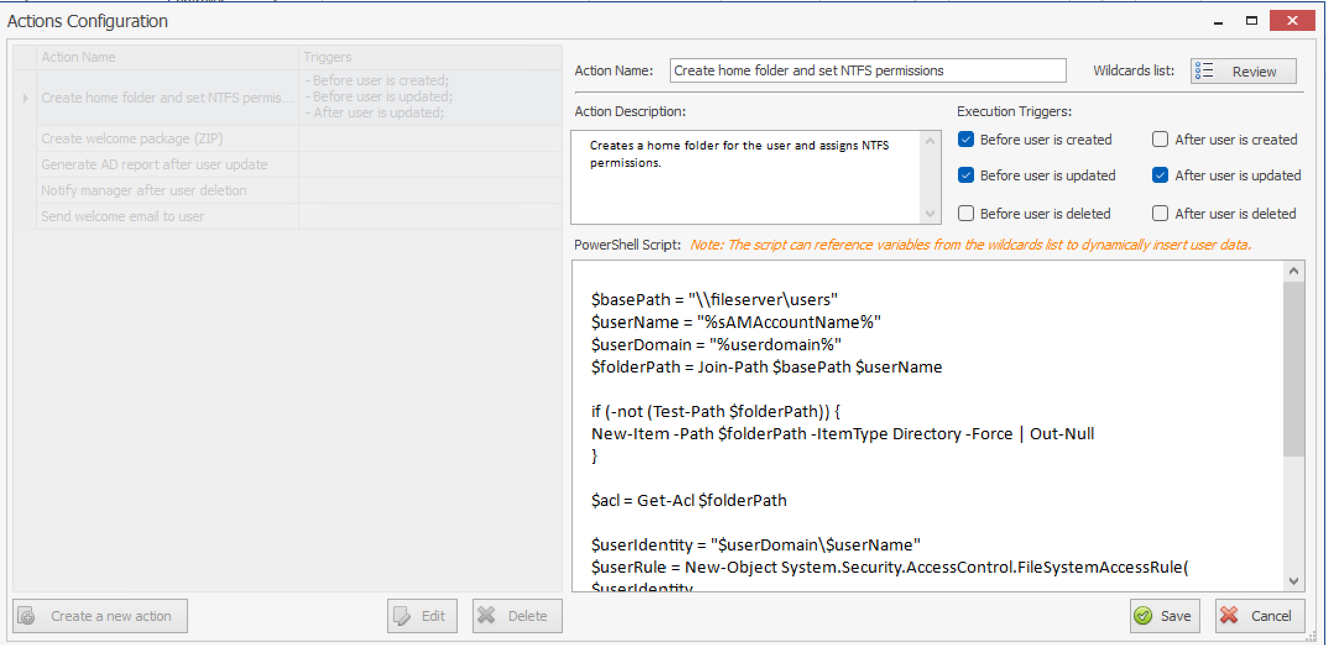Image resolution: width=1326 pixels, height=645 pixels.
Task: Click description box scroll up arrow
Action: click(x=930, y=141)
